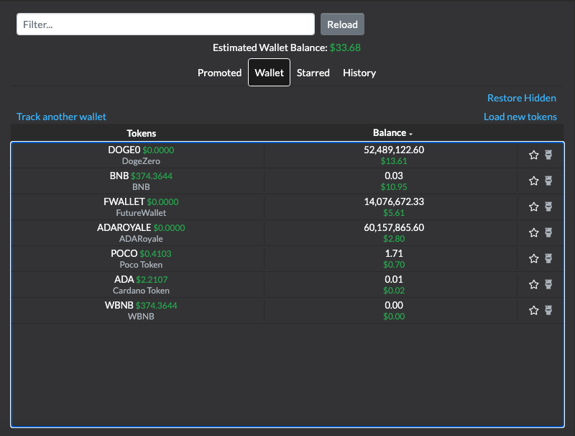Hide ADAROYALE using its toilet icon

coord(548,232)
